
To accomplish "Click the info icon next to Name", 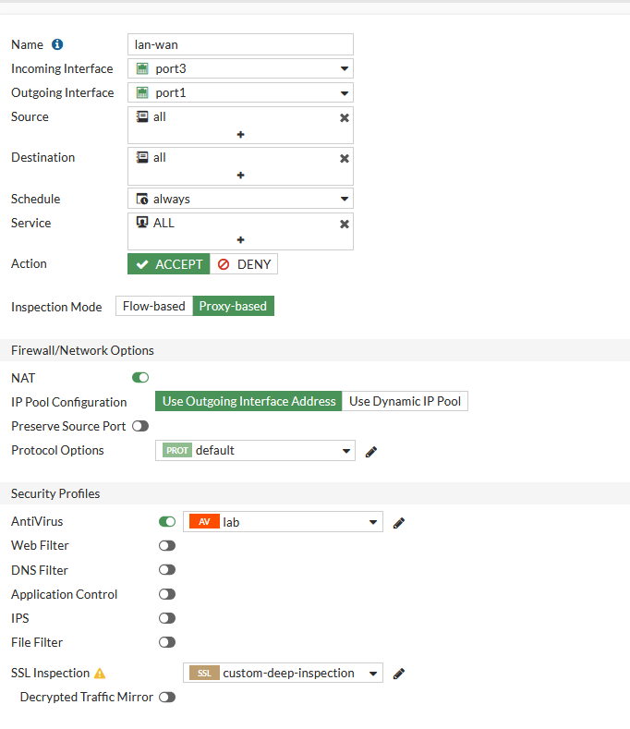I will (57, 44).
